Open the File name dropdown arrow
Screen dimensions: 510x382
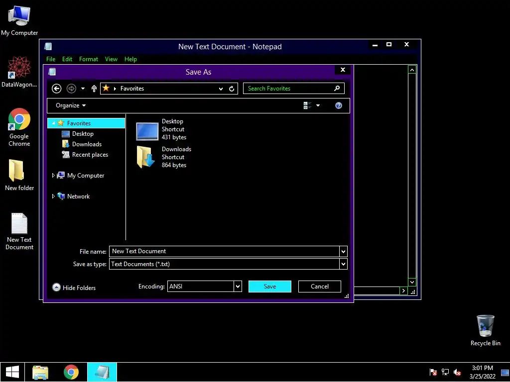pyautogui.click(x=343, y=251)
